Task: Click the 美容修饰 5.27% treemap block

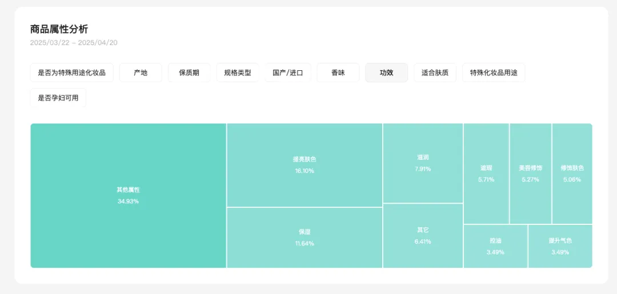Action: click(x=530, y=174)
